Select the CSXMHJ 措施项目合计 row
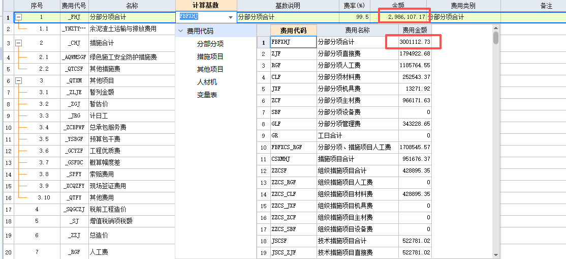The height and width of the screenshot is (259, 566). click(x=344, y=159)
